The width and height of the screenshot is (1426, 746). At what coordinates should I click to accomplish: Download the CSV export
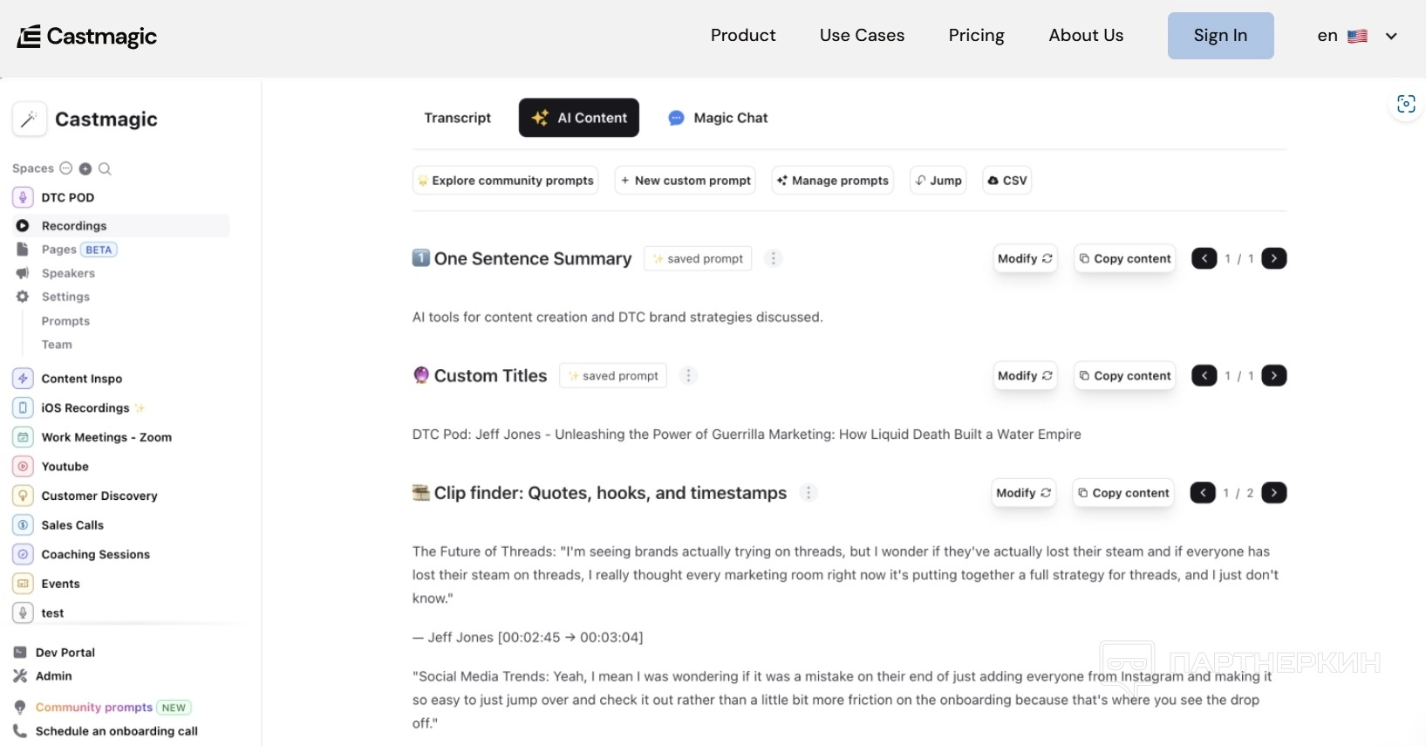click(x=1006, y=181)
